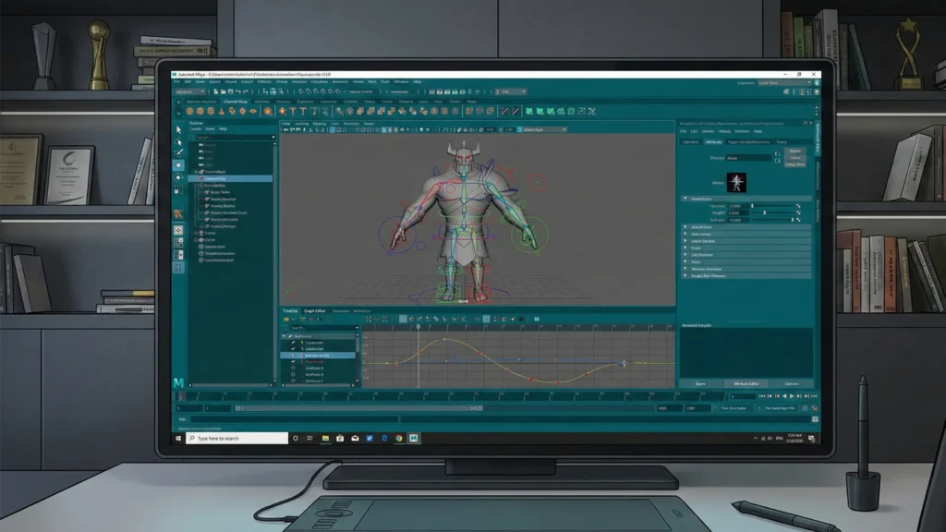Toggle circle marker on lowest Graph Editor row
946x532 pixels.
click(x=294, y=381)
